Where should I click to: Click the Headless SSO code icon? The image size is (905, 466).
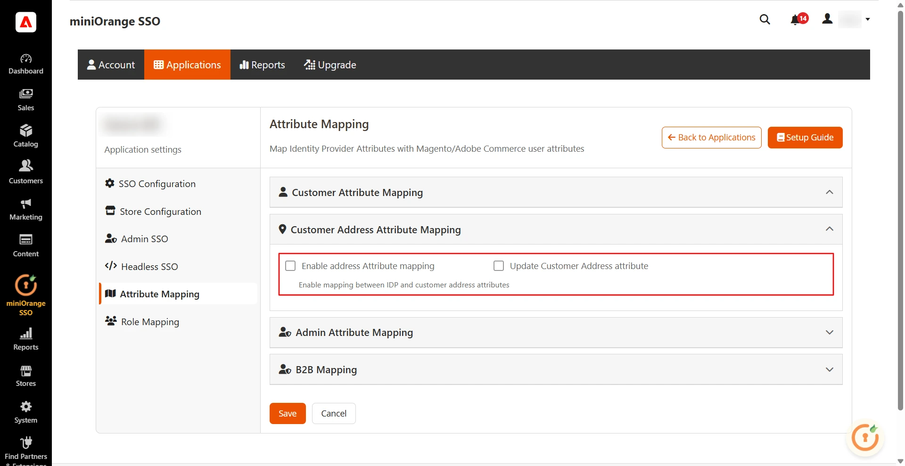(111, 266)
